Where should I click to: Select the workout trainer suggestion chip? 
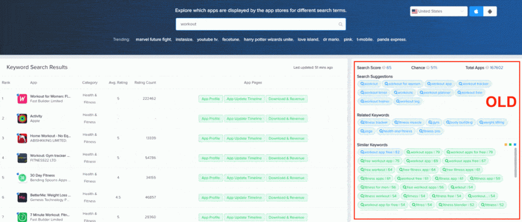click(375, 101)
